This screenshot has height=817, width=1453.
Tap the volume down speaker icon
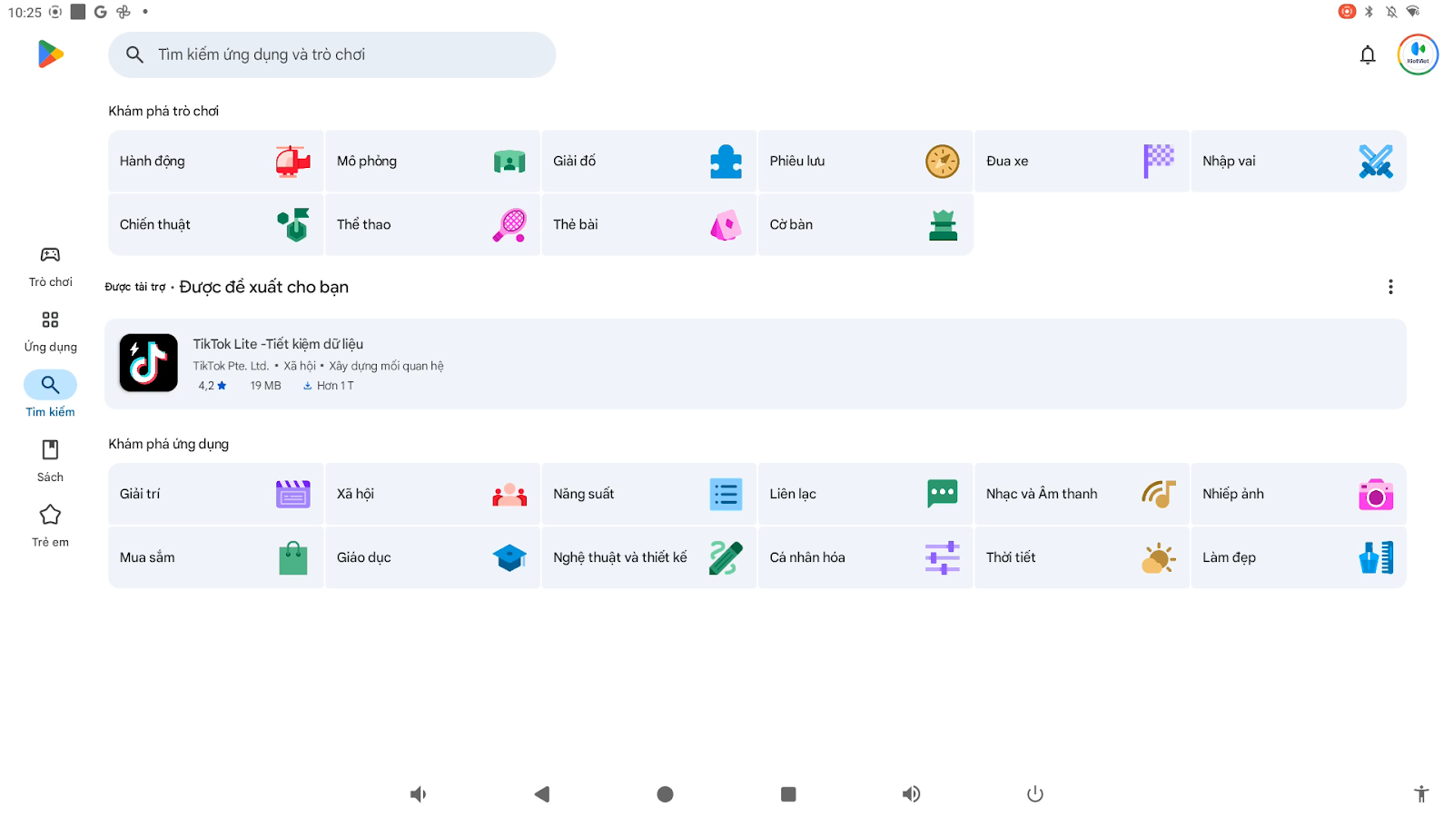click(x=418, y=794)
